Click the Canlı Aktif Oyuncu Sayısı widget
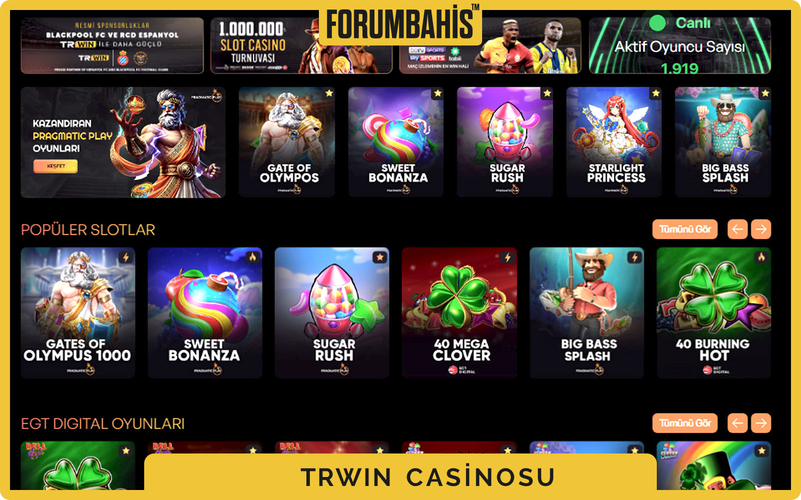This screenshot has height=500, width=801. click(680, 45)
